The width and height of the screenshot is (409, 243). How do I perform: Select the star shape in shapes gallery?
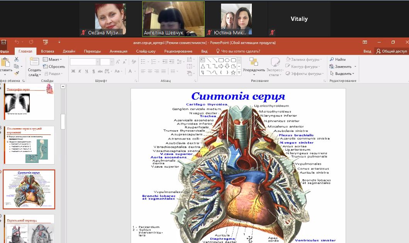click(233, 73)
